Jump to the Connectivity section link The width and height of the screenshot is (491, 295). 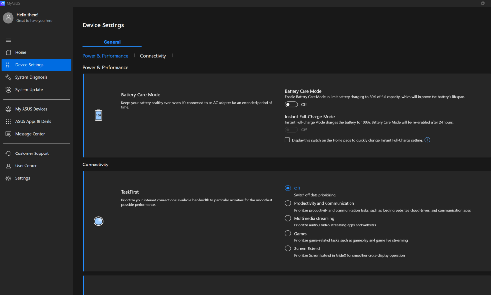153,56
